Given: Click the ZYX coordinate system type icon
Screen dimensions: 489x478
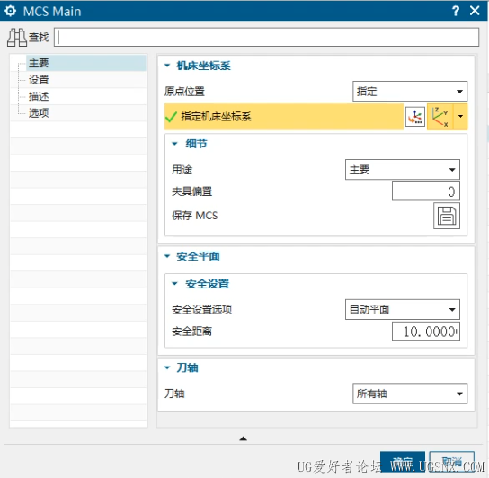Looking at the screenshot, I should [x=440, y=117].
